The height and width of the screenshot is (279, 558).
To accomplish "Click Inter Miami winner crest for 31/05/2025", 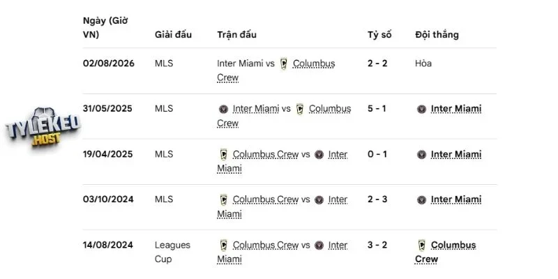I will point(422,109).
